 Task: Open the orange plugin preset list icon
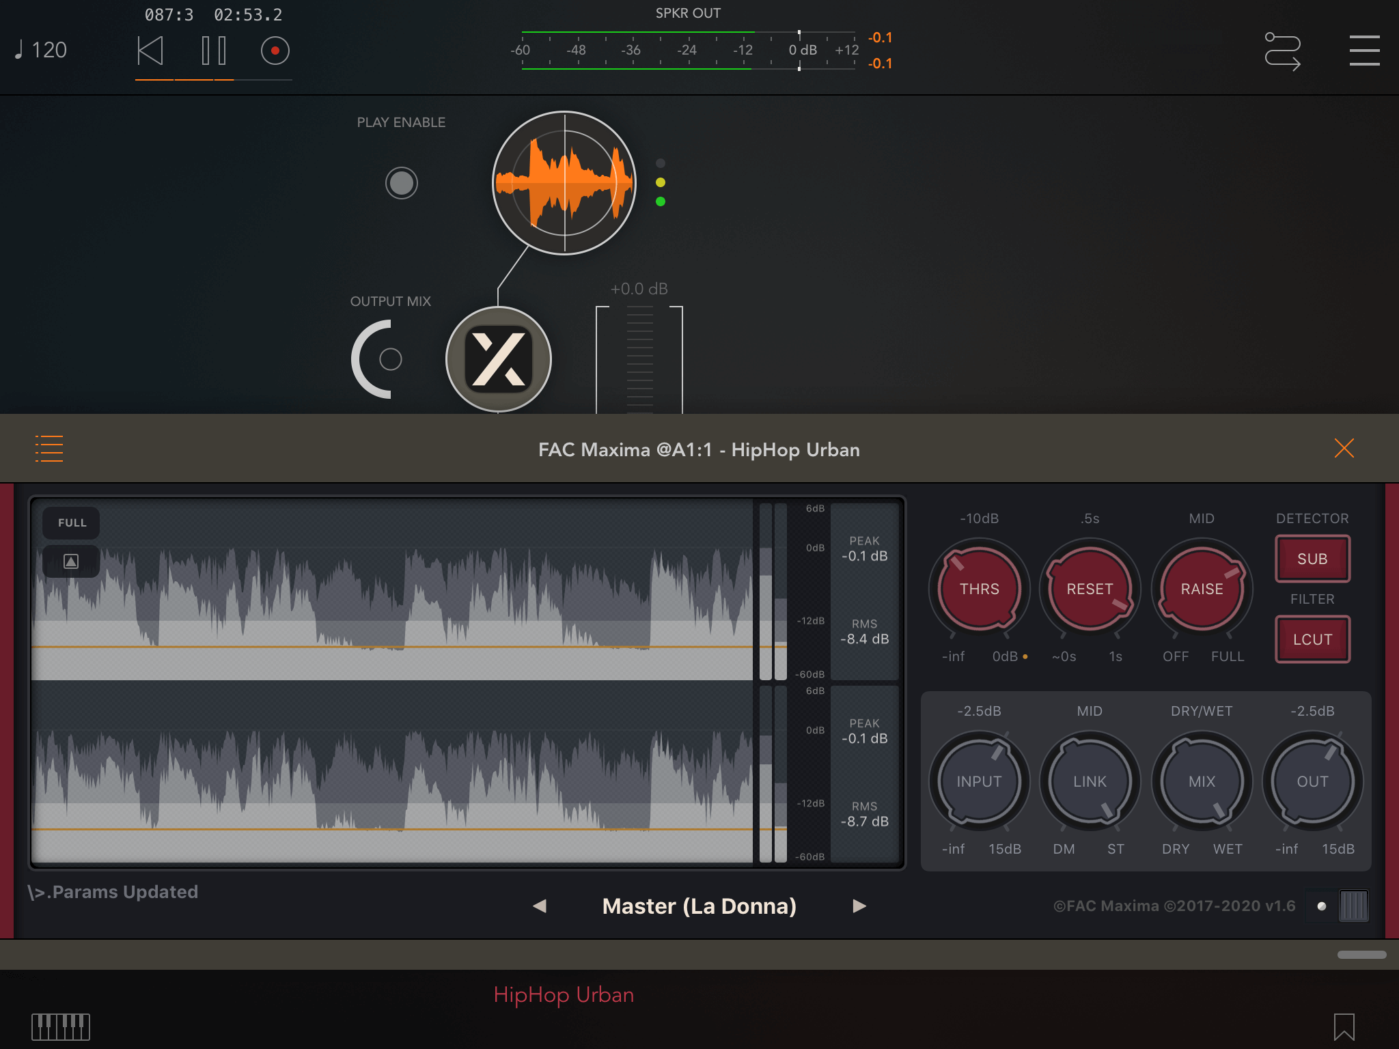(49, 449)
